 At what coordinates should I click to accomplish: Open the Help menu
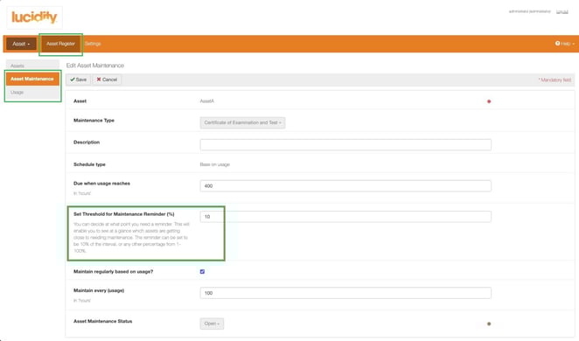coord(565,44)
